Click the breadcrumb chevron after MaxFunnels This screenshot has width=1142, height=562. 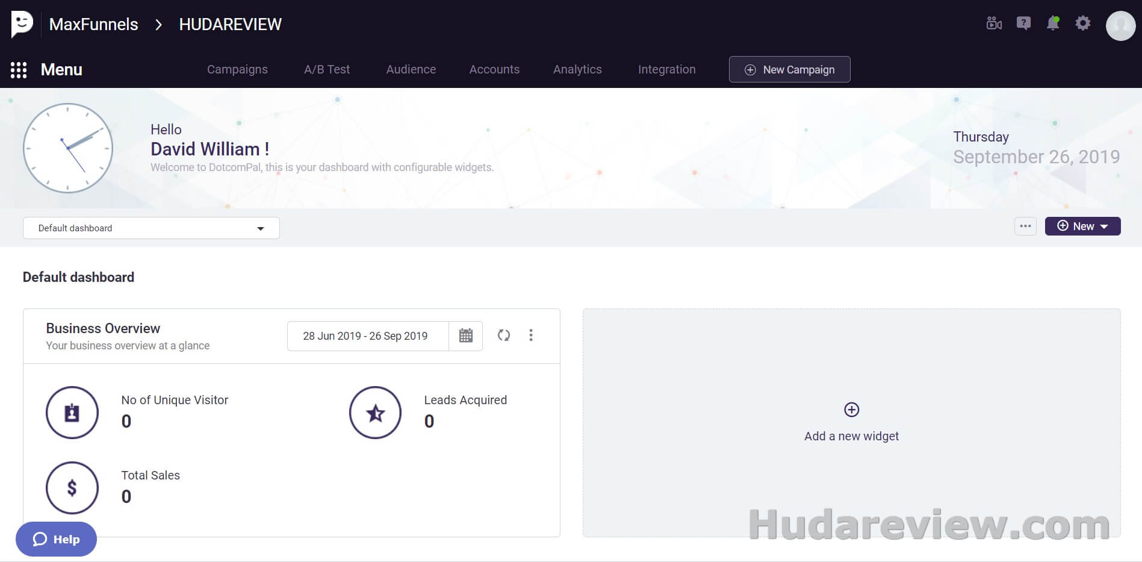pyautogui.click(x=158, y=25)
